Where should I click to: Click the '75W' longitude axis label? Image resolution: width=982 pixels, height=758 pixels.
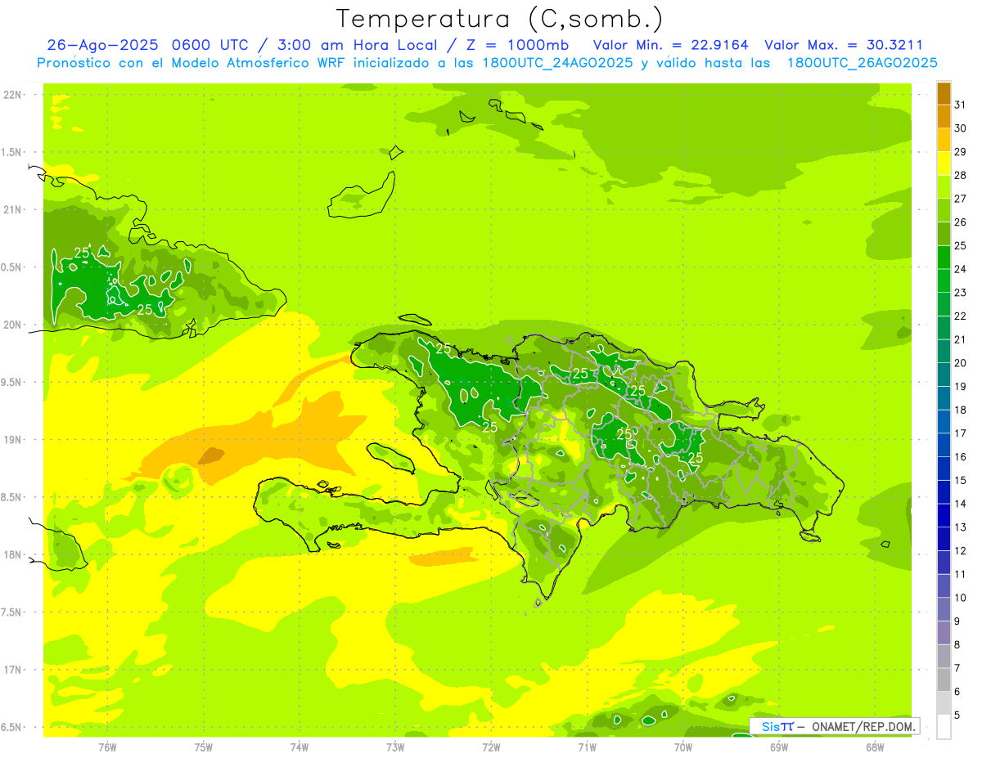coord(204,747)
